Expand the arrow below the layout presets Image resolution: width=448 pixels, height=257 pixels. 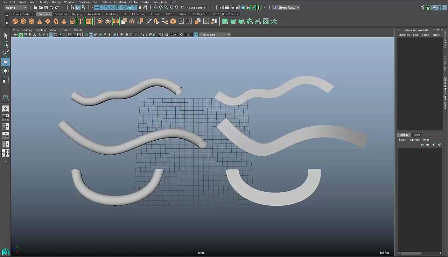[x=6, y=161]
